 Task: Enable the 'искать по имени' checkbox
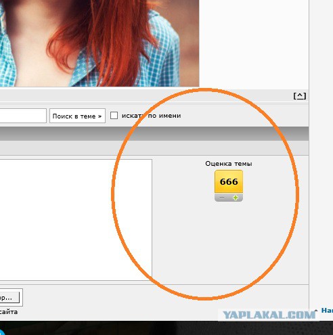tap(114, 116)
